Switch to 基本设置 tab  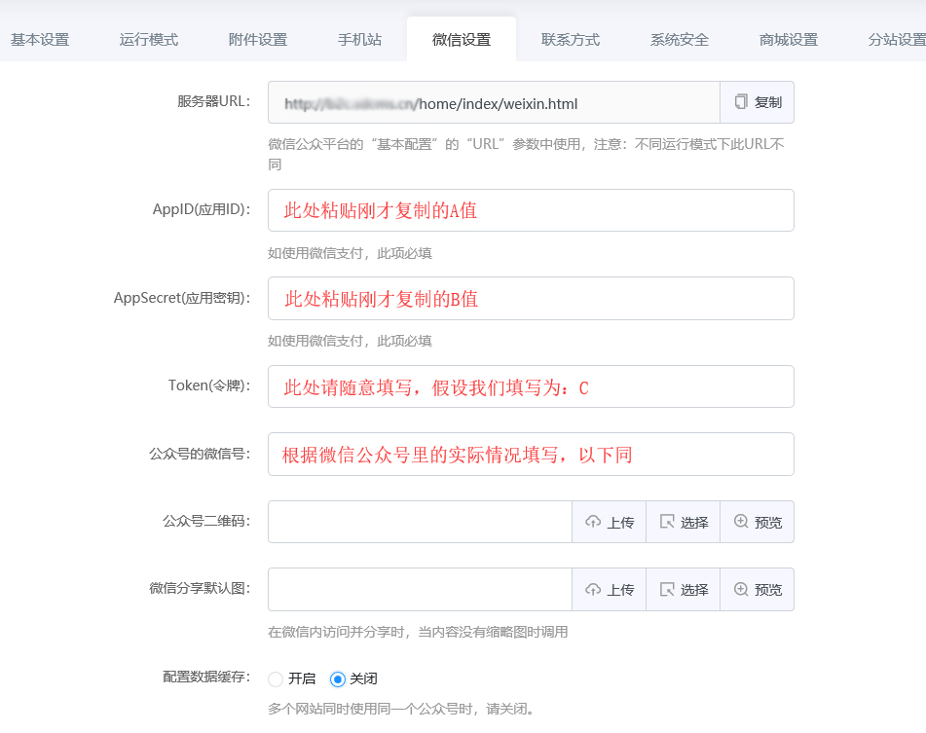click(x=40, y=40)
